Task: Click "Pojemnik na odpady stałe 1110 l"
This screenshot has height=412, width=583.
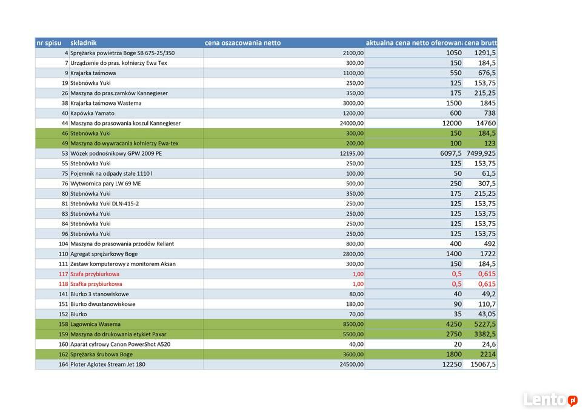Action: (x=111, y=174)
